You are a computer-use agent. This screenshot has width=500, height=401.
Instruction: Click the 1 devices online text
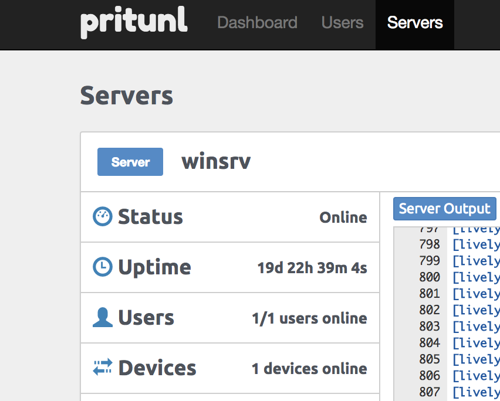point(309,369)
